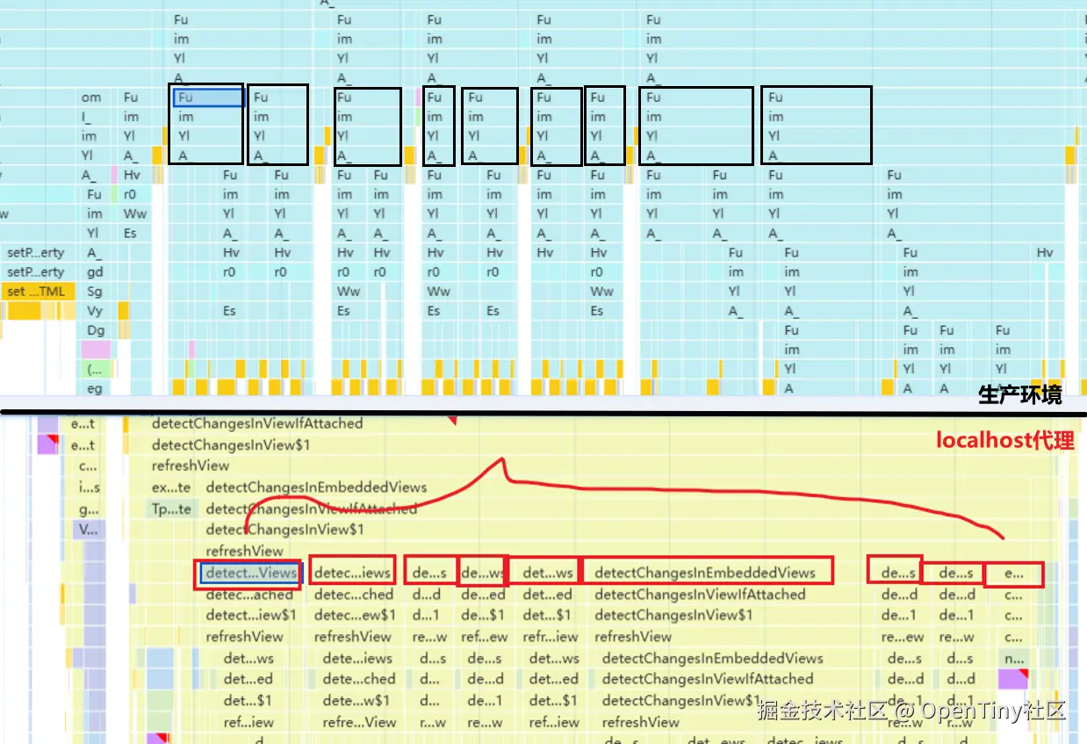Image resolution: width=1087 pixels, height=744 pixels.
Task: Select the 'Dg' call frame
Action: pos(95,330)
